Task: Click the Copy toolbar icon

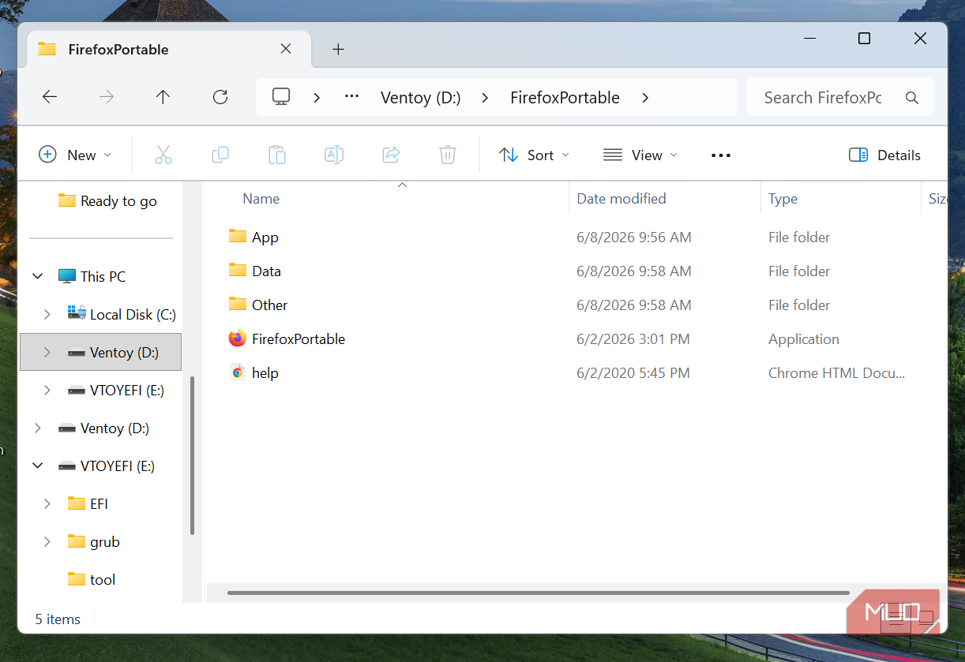Action: pos(220,155)
